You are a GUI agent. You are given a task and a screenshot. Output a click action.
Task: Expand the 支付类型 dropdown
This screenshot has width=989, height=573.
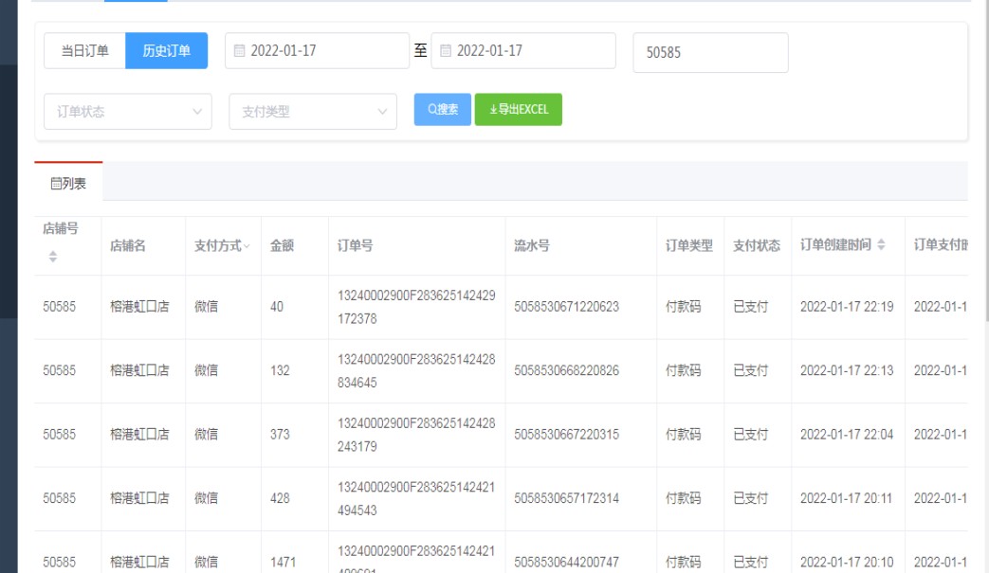(x=312, y=112)
